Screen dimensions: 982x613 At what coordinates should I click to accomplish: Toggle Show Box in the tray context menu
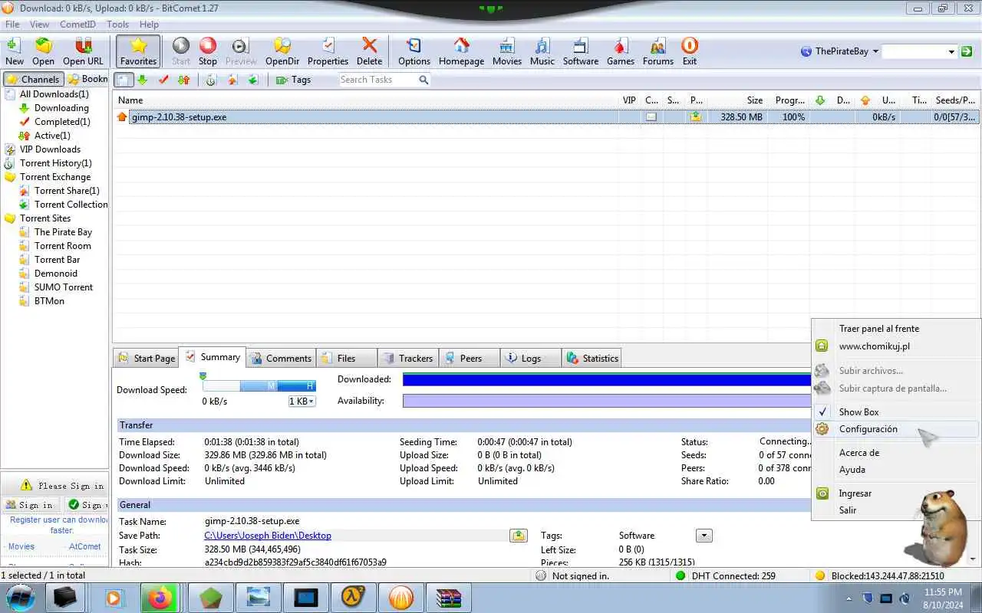896,412
